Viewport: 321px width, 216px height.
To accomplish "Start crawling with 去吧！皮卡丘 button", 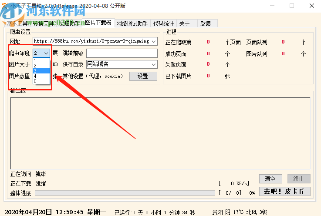I will [x=284, y=192].
